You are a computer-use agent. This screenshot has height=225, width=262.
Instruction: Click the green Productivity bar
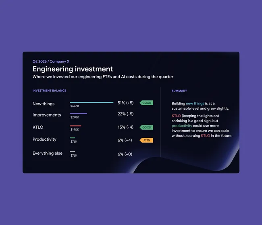(73, 138)
